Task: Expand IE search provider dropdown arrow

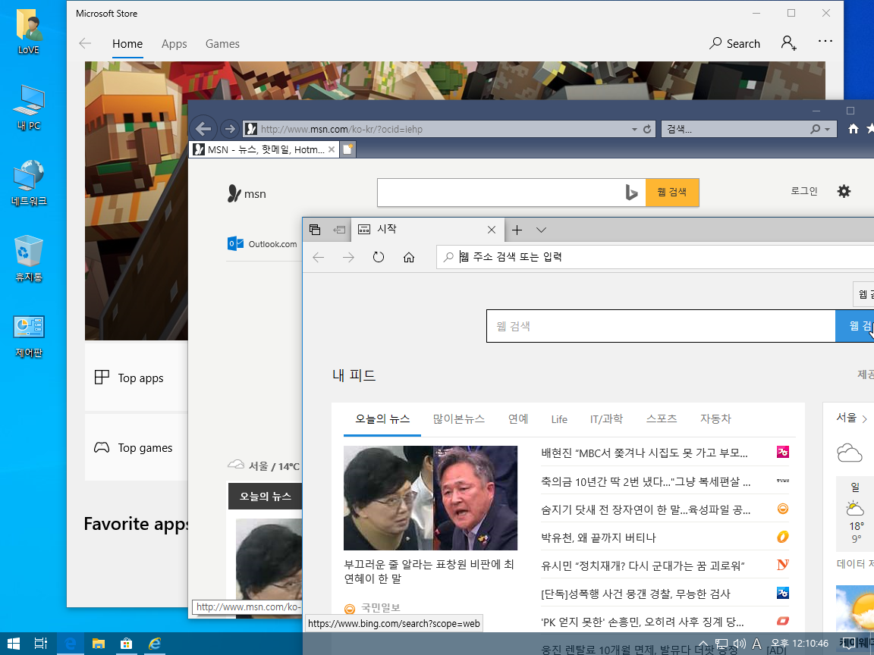Action: pyautogui.click(x=828, y=129)
